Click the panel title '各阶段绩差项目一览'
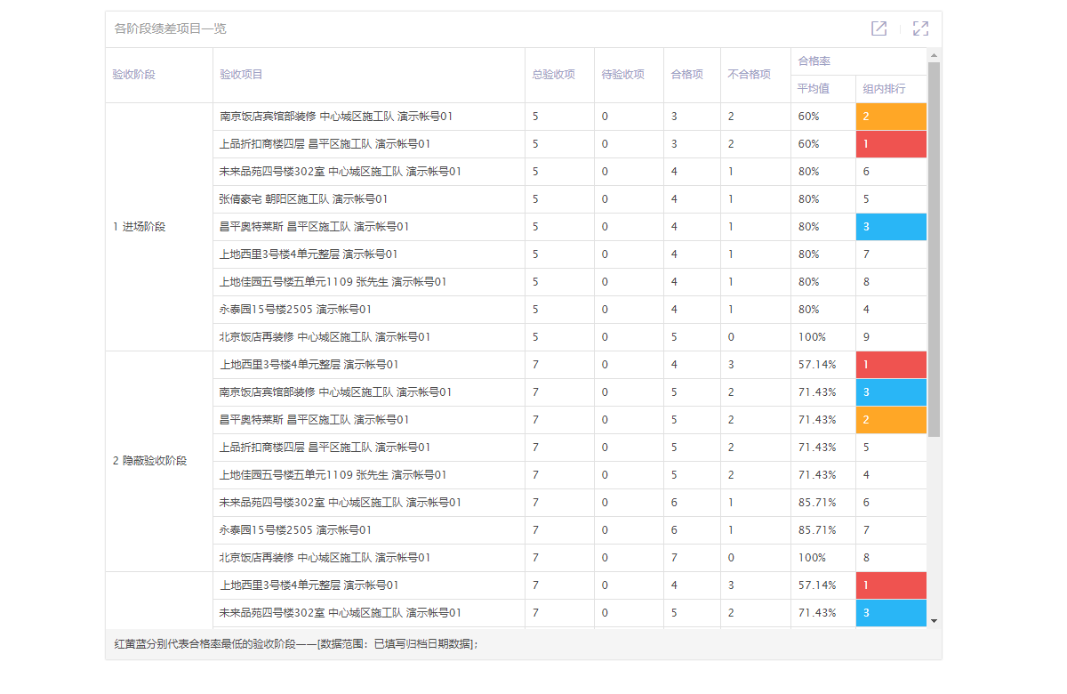This screenshot has width=1067, height=694. (170, 28)
